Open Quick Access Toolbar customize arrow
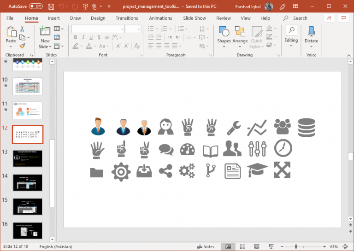This screenshot has height=251, width=354. tap(109, 6)
